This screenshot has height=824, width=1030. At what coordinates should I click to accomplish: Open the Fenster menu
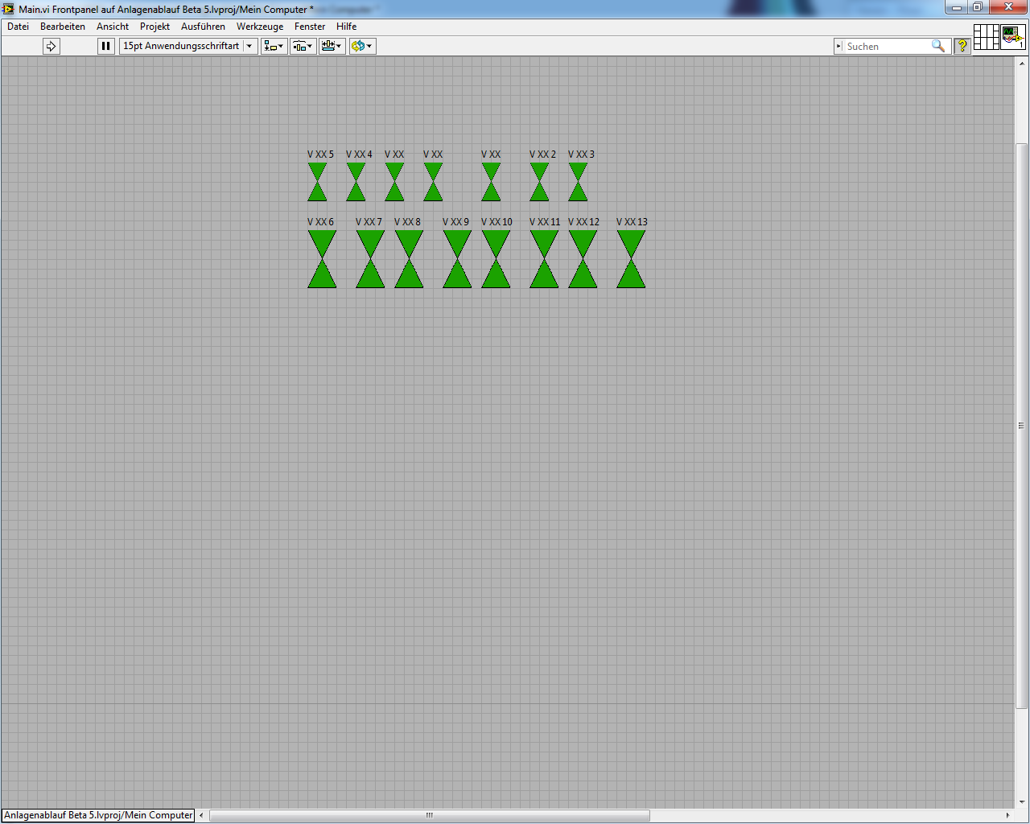[310, 27]
